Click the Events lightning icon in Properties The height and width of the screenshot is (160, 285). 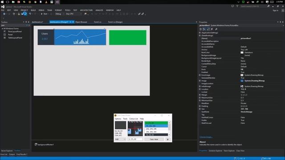click(x=212, y=29)
